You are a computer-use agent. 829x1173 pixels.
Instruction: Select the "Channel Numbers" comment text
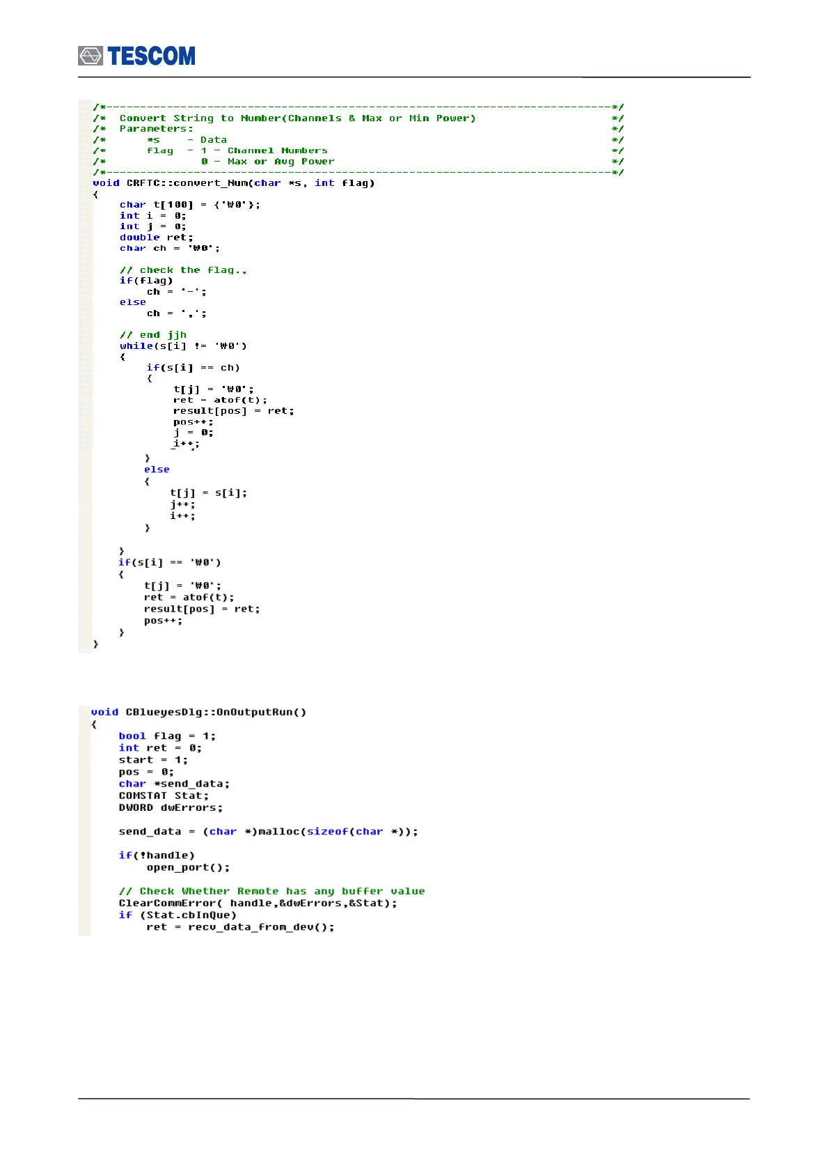(277, 150)
